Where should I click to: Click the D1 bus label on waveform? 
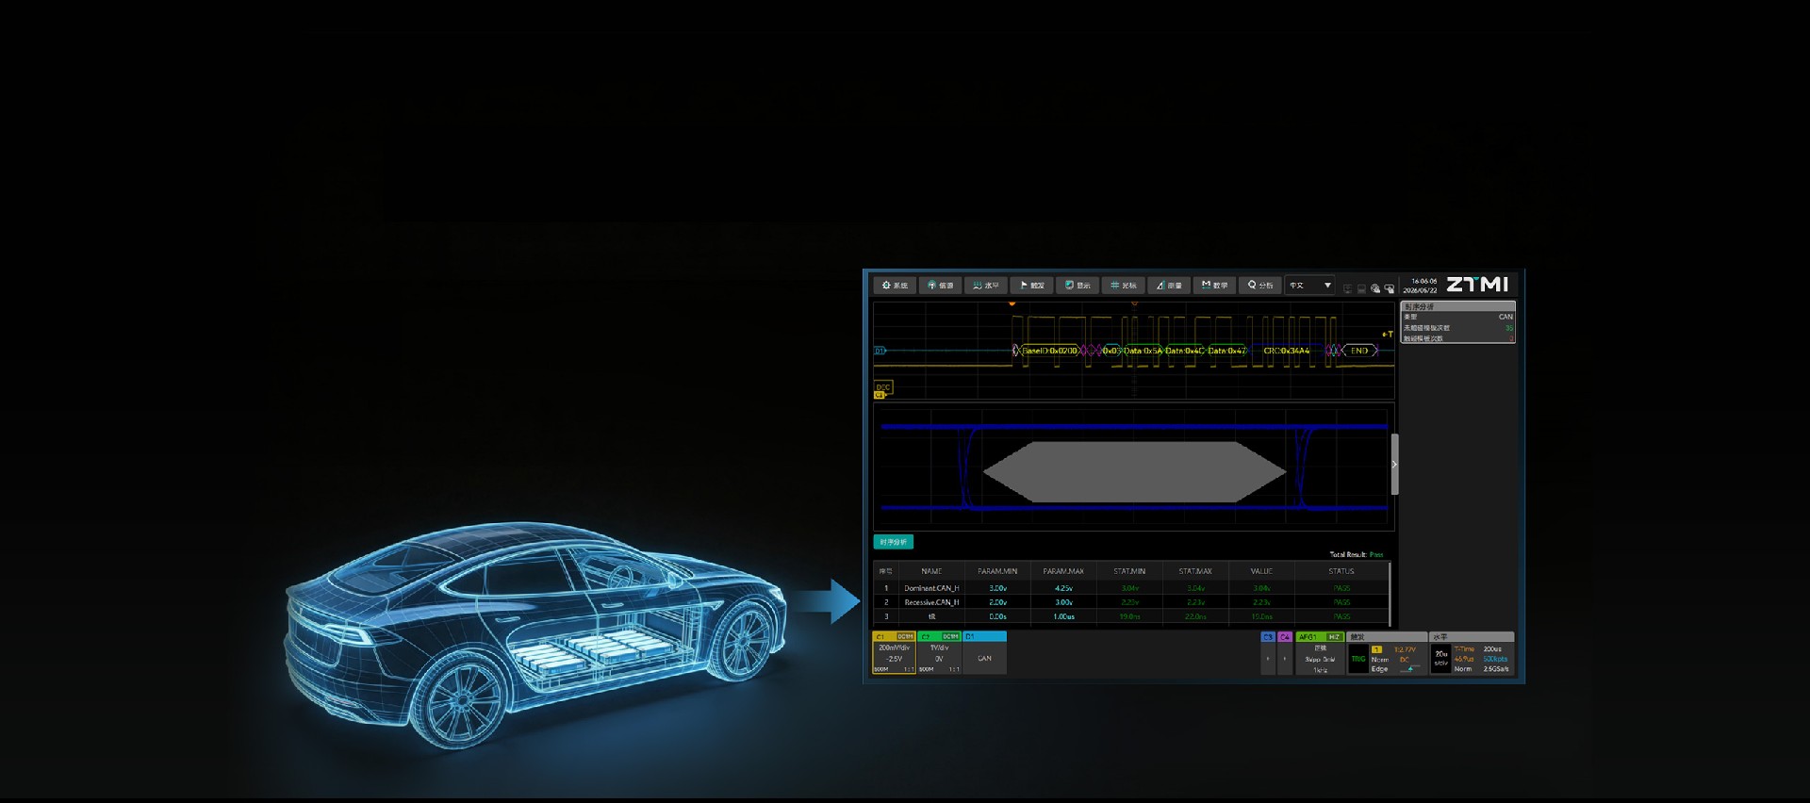coord(880,351)
